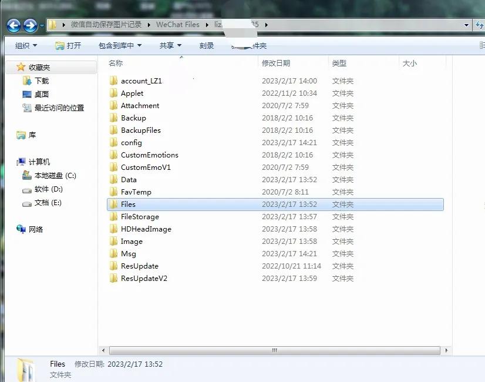This screenshot has height=382, width=485.
Task: Select Attachment folder icon
Action: pos(113,106)
